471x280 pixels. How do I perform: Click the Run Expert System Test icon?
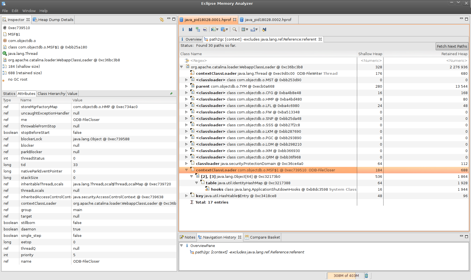[213, 29]
